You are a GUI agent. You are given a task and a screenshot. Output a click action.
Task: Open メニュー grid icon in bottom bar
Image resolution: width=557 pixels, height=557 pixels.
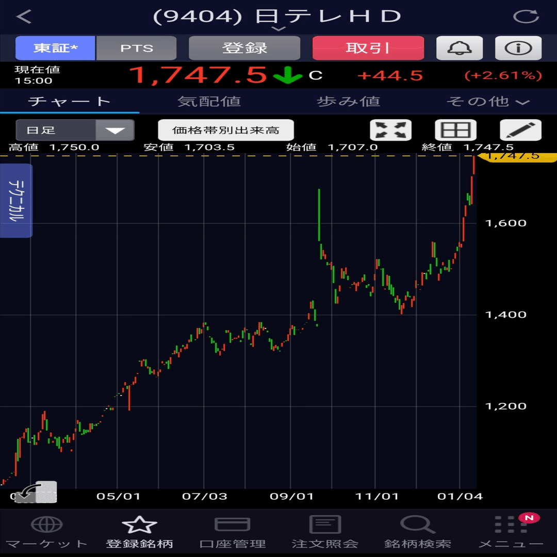[x=511, y=525]
